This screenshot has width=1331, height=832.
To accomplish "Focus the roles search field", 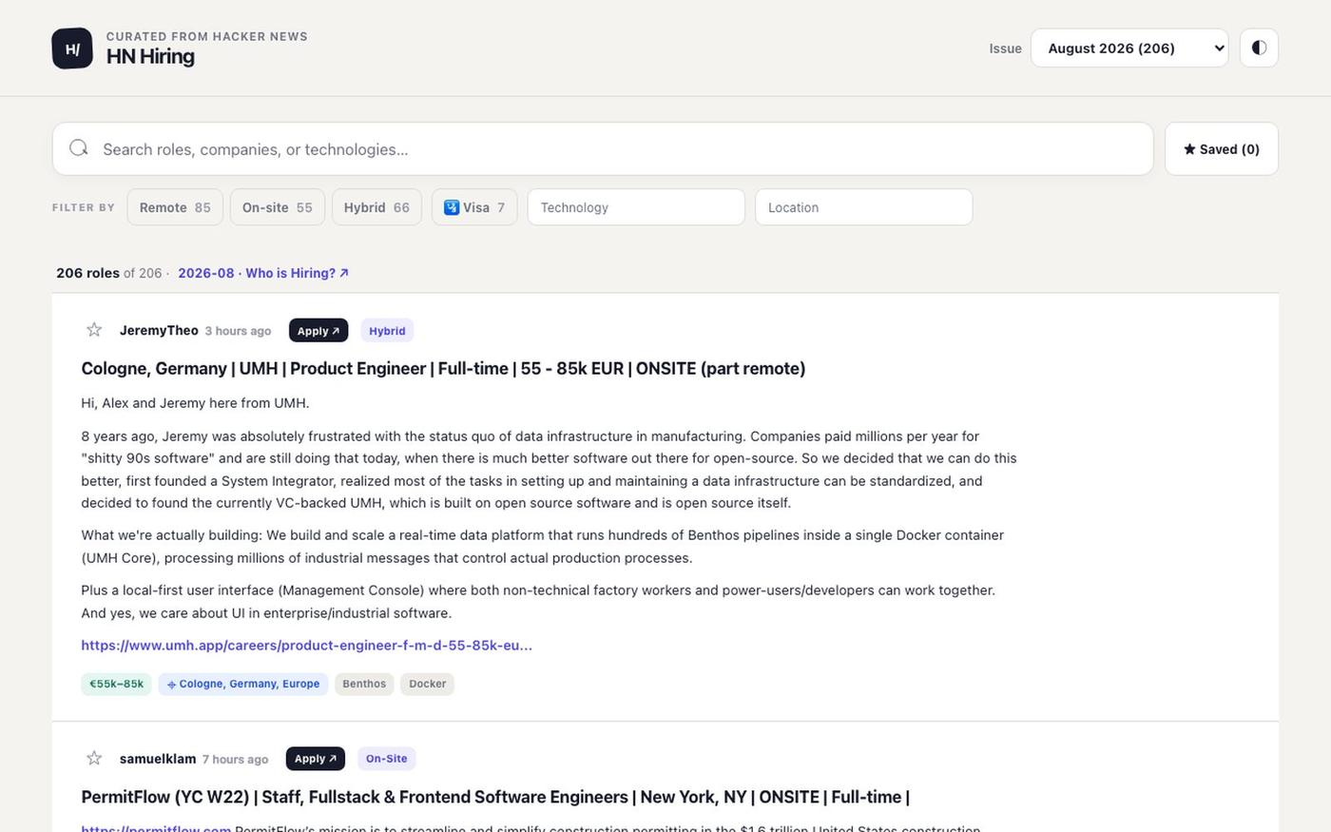I will [x=603, y=148].
